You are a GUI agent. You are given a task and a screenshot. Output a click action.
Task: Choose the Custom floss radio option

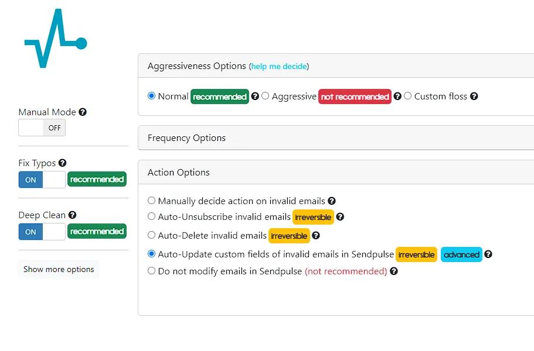click(407, 96)
